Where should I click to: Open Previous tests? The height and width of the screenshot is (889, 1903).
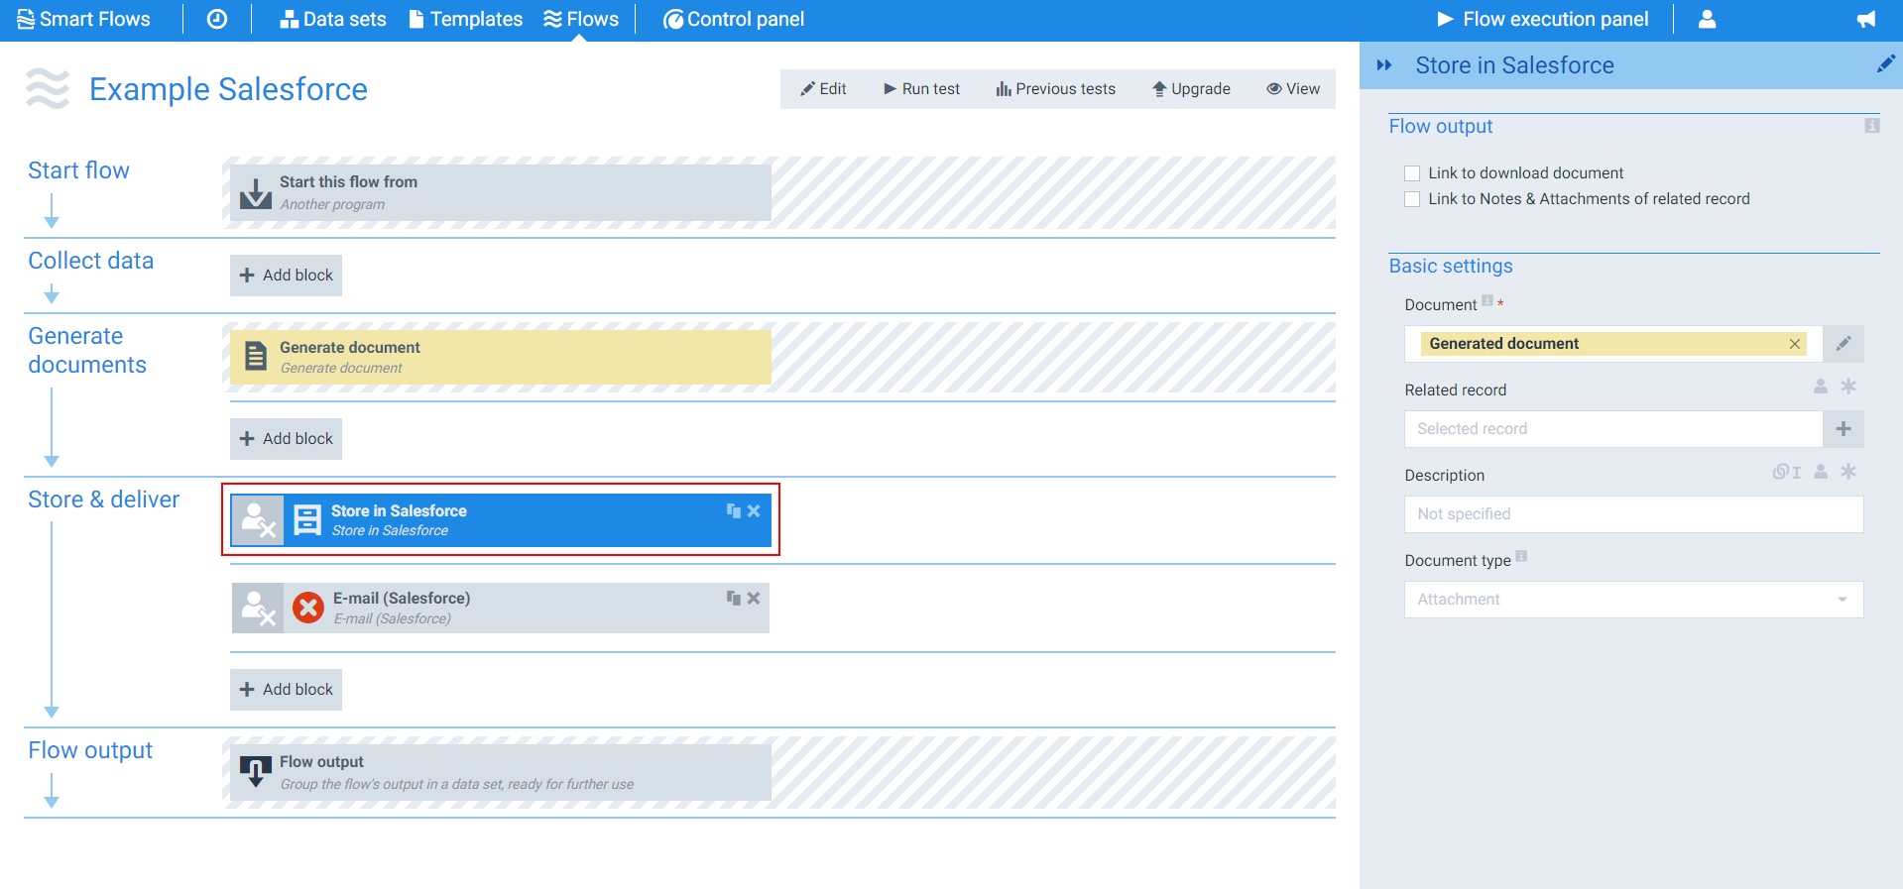[1055, 89]
